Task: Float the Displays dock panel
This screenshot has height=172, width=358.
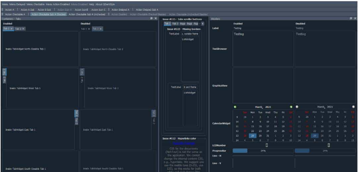Action: point(351,19)
